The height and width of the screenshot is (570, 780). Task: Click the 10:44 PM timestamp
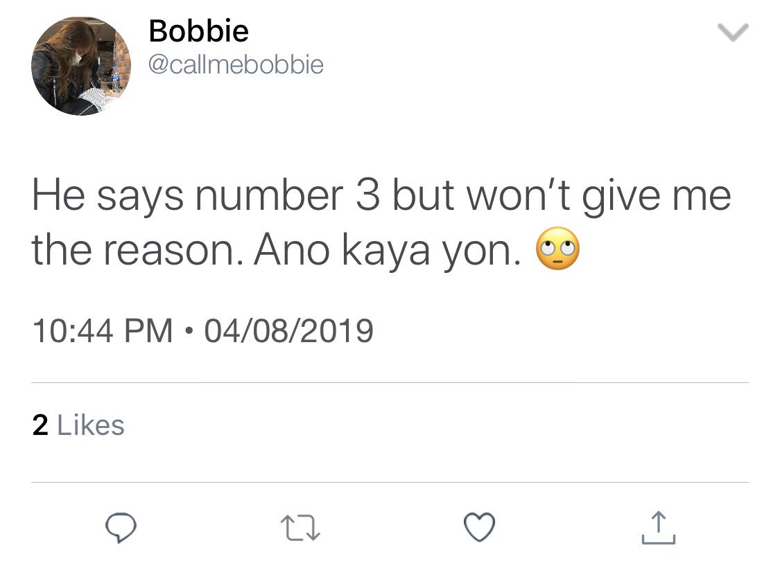[x=103, y=331]
